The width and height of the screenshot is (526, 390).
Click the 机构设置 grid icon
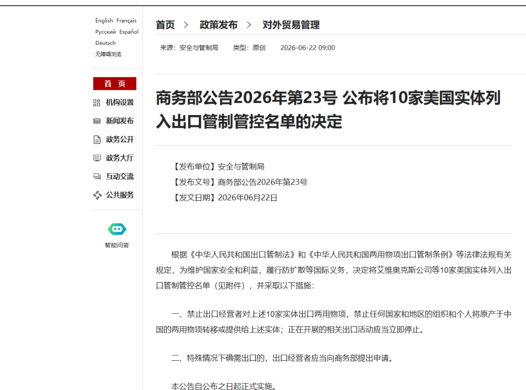(x=97, y=103)
